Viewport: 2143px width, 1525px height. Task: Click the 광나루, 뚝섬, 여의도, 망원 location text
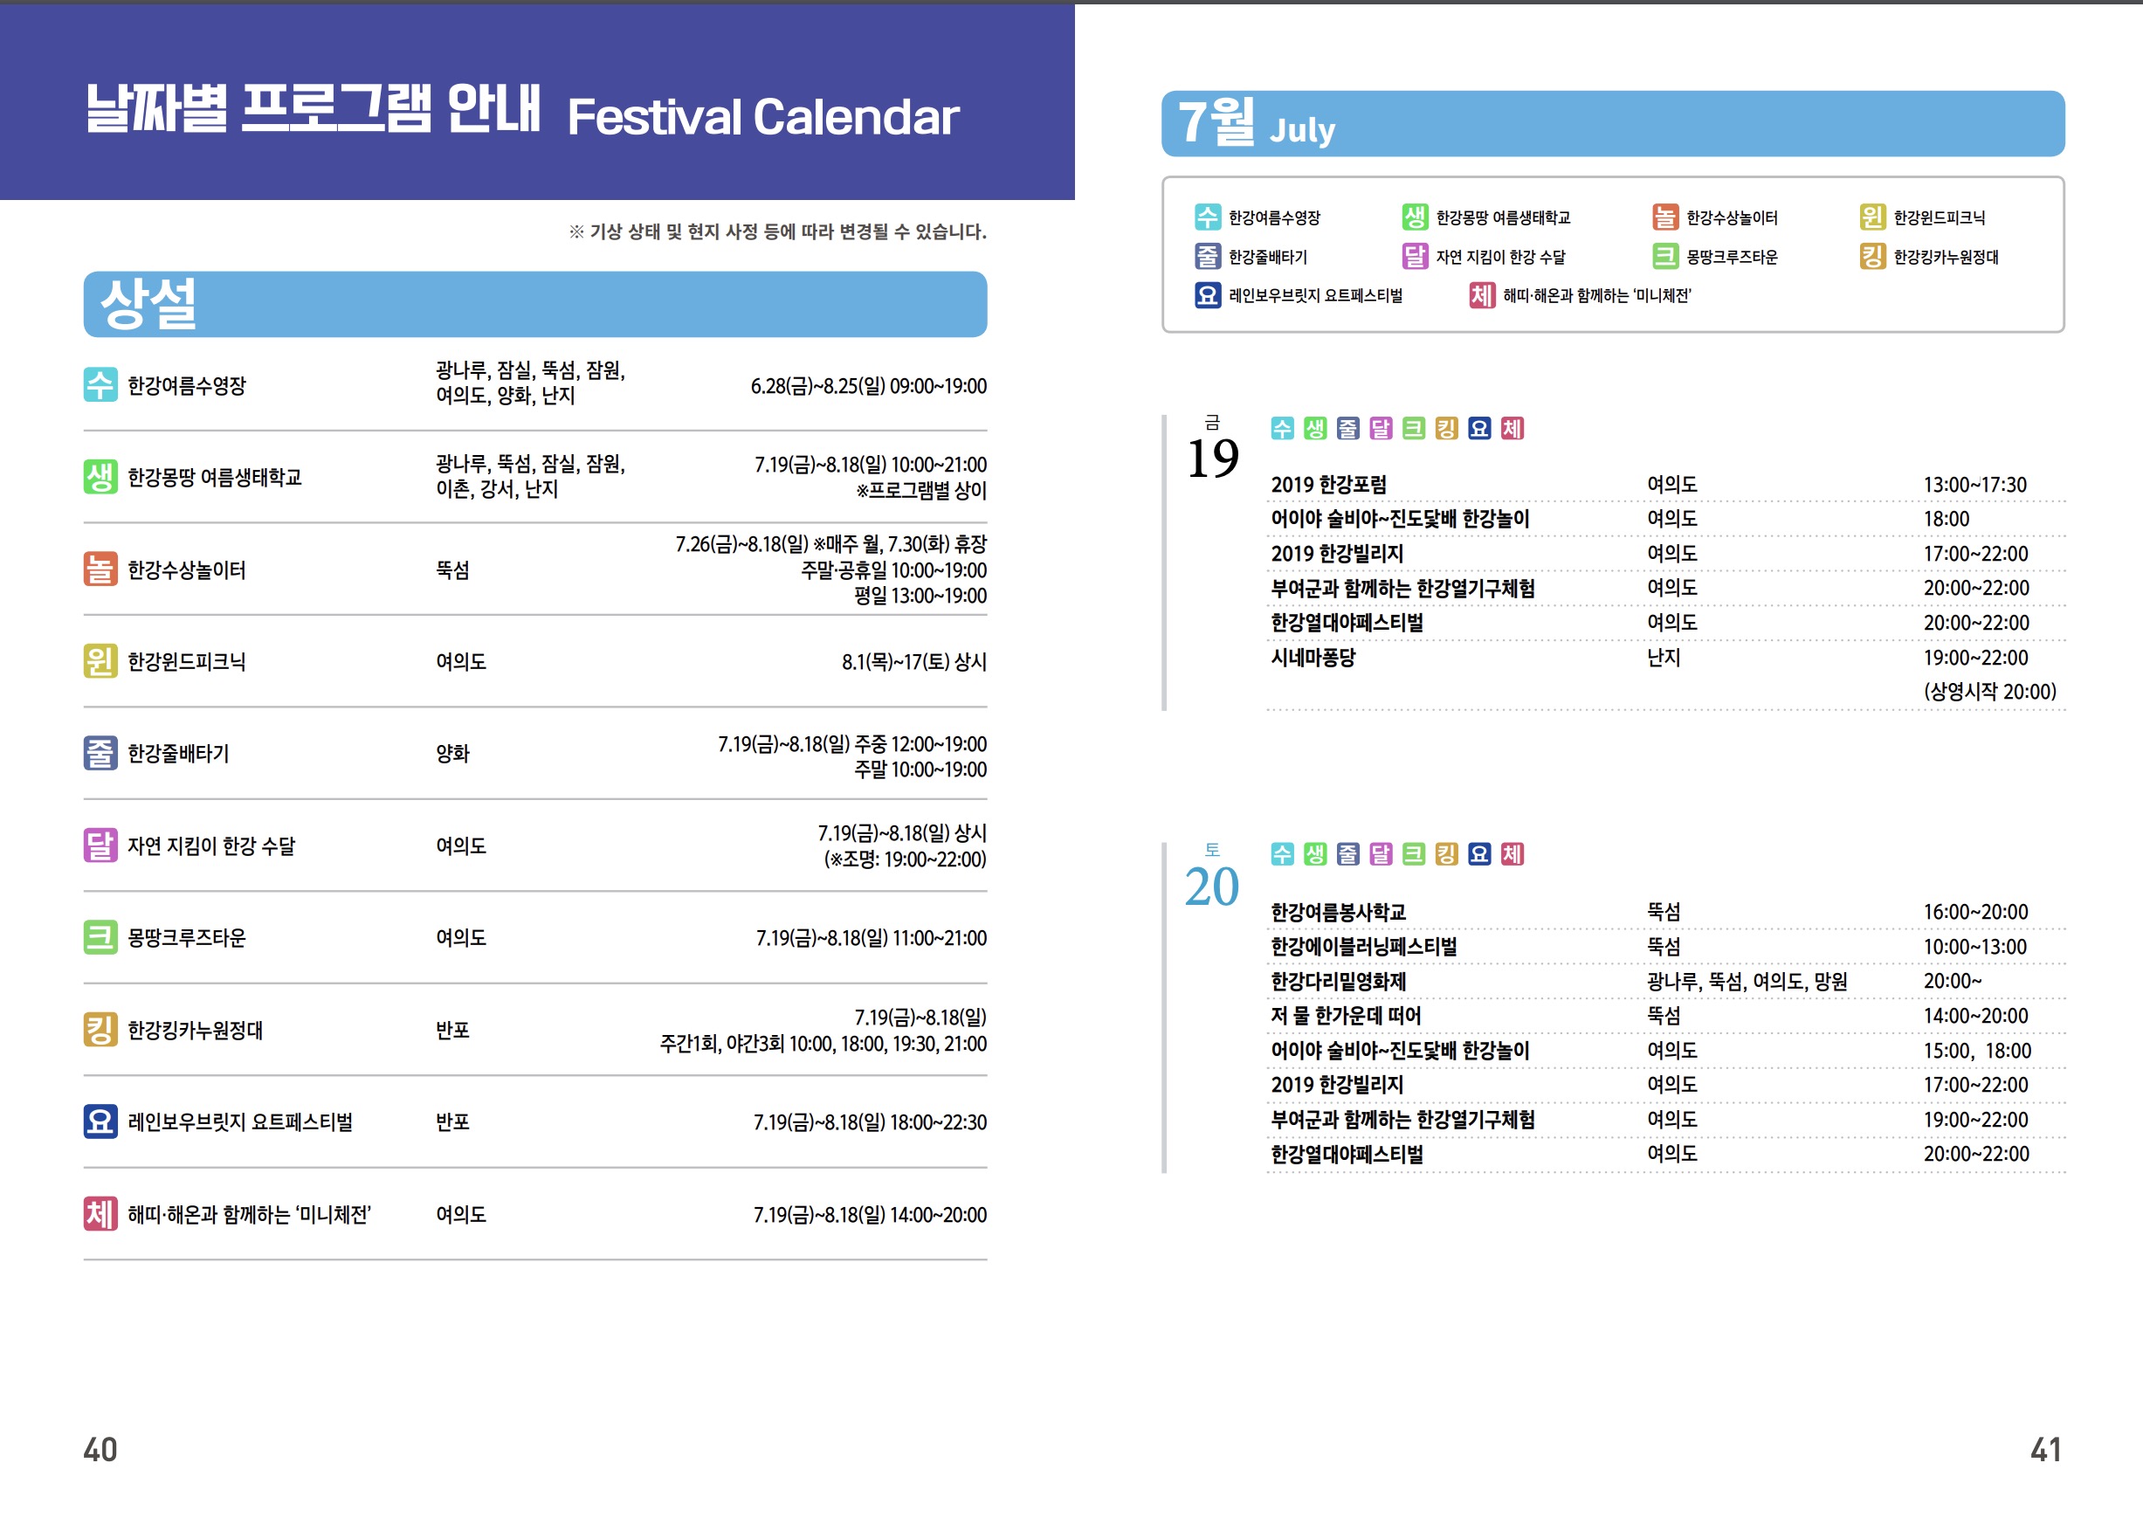pos(1747,982)
